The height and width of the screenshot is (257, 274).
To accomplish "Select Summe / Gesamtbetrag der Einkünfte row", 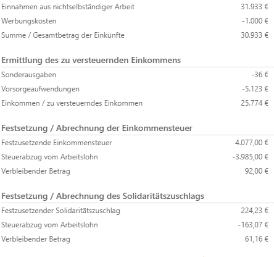I will [135, 35].
